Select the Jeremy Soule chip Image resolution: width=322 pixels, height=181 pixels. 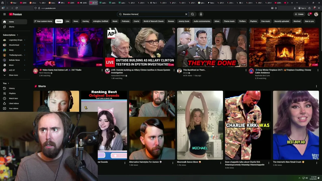(184, 21)
